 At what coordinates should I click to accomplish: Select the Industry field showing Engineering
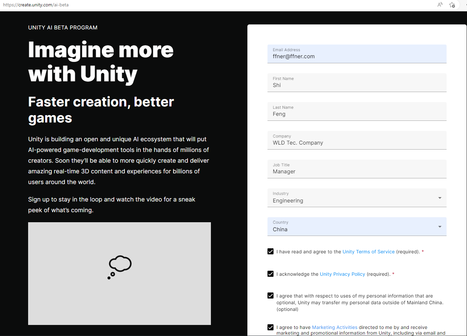click(352, 200)
